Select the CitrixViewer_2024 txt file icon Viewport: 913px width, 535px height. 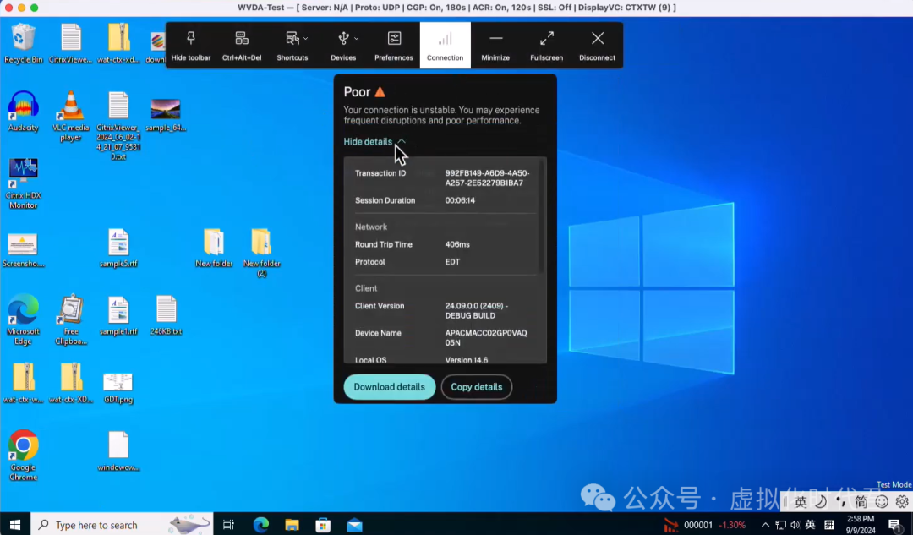tap(118, 126)
